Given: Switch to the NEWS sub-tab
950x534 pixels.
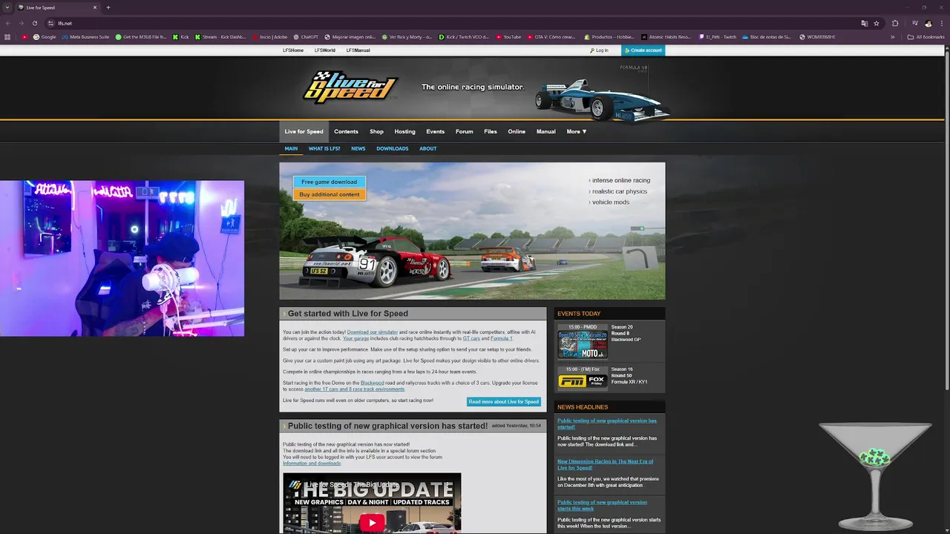Looking at the screenshot, I should click(x=358, y=148).
